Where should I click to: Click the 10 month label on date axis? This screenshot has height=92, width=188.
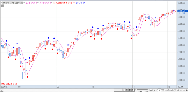click(x=93, y=87)
